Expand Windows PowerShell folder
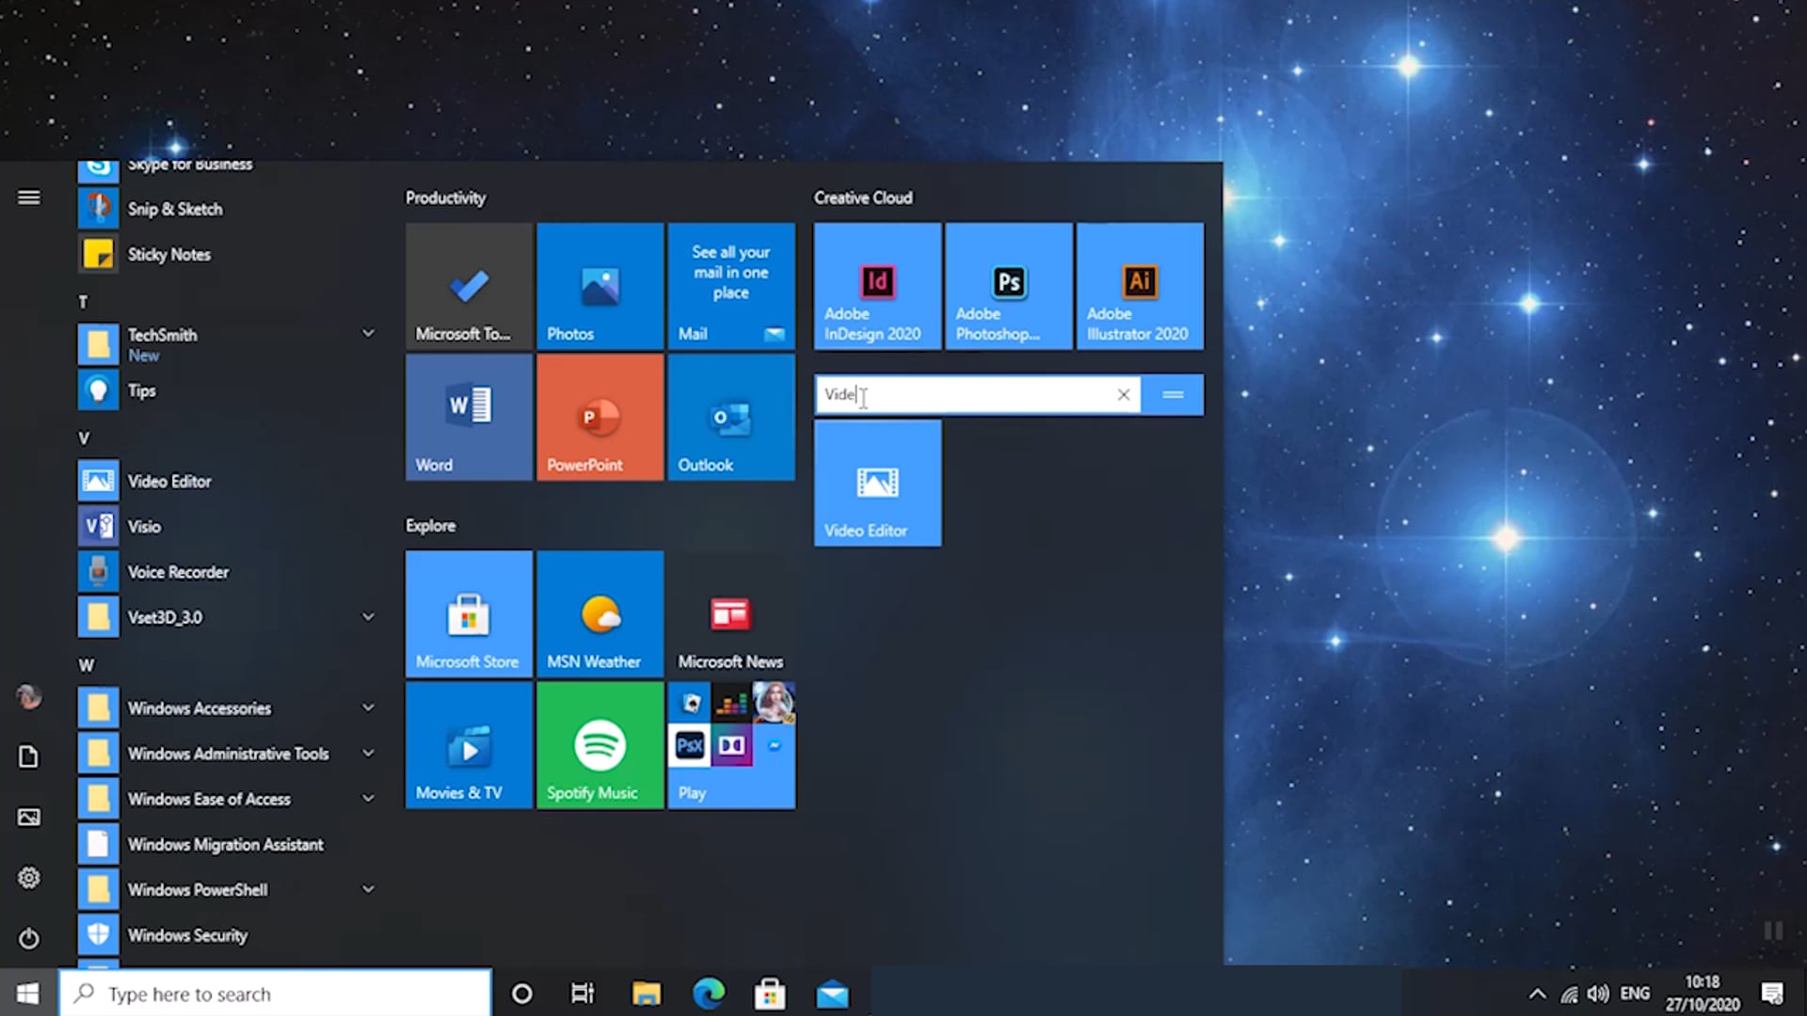Screen dimensions: 1807x1016 [369, 889]
